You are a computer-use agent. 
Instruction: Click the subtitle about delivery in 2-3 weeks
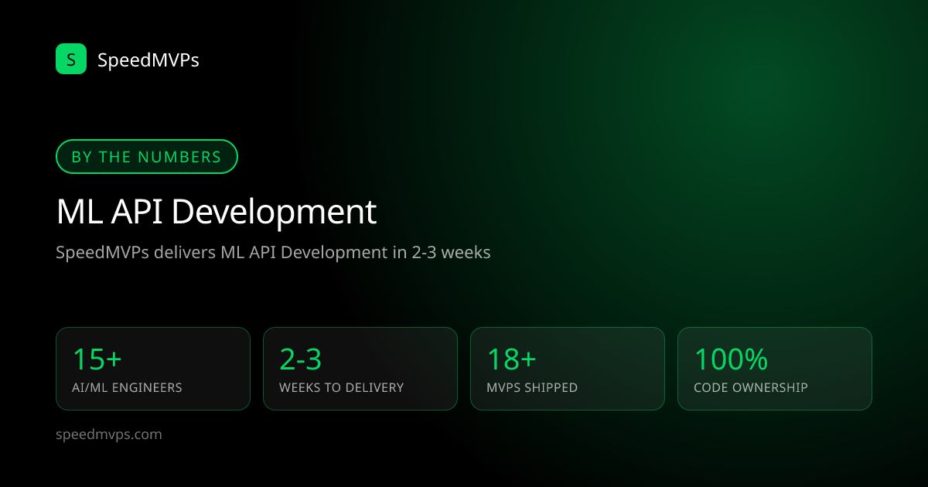click(x=273, y=252)
